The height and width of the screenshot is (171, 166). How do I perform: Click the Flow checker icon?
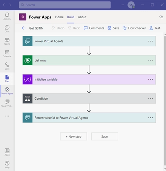click(124, 28)
